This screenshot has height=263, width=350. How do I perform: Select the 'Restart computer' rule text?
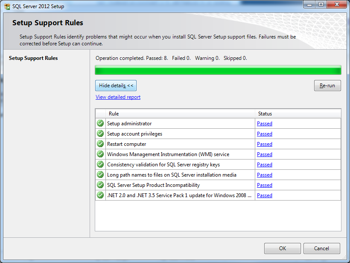tap(127, 144)
